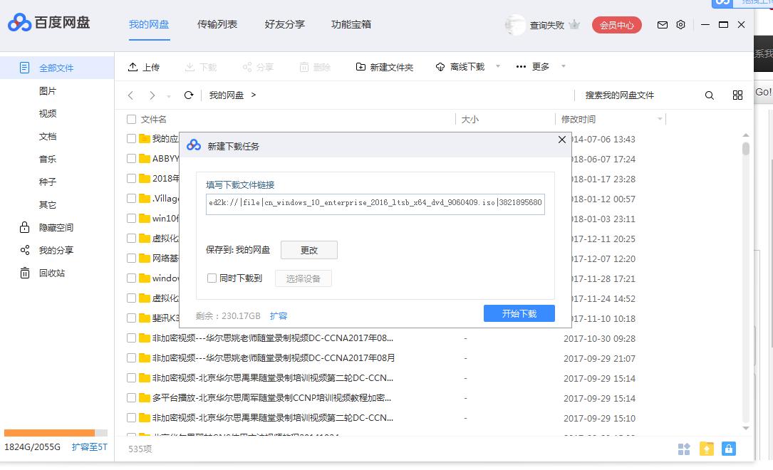Open the search magnifier icon
773x470 pixels.
[x=709, y=94]
